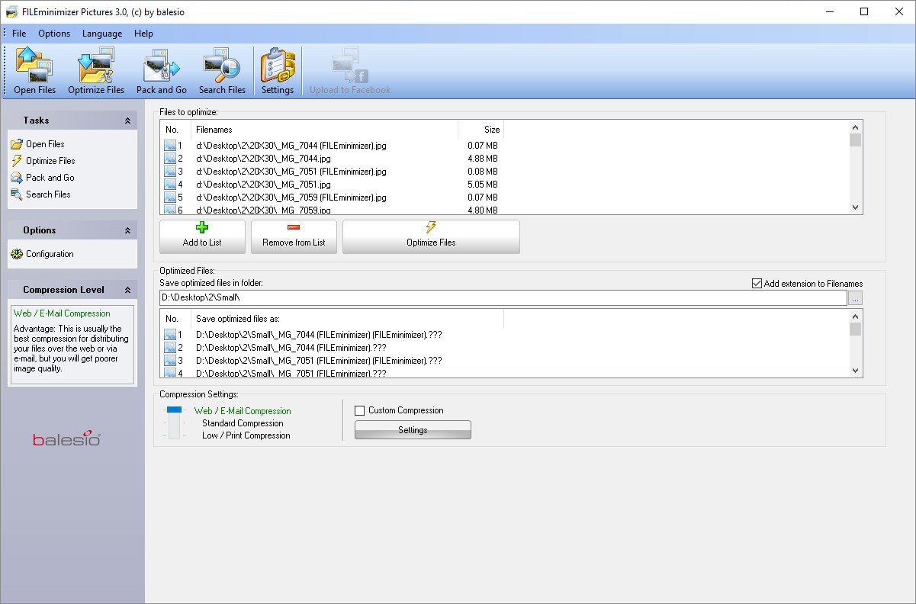The width and height of the screenshot is (916, 604).
Task: Open the Settings clipboard toolbar icon
Action: click(x=278, y=71)
